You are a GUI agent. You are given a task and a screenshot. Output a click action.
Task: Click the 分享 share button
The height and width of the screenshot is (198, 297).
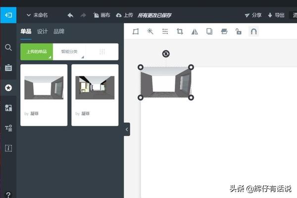pos(253,15)
